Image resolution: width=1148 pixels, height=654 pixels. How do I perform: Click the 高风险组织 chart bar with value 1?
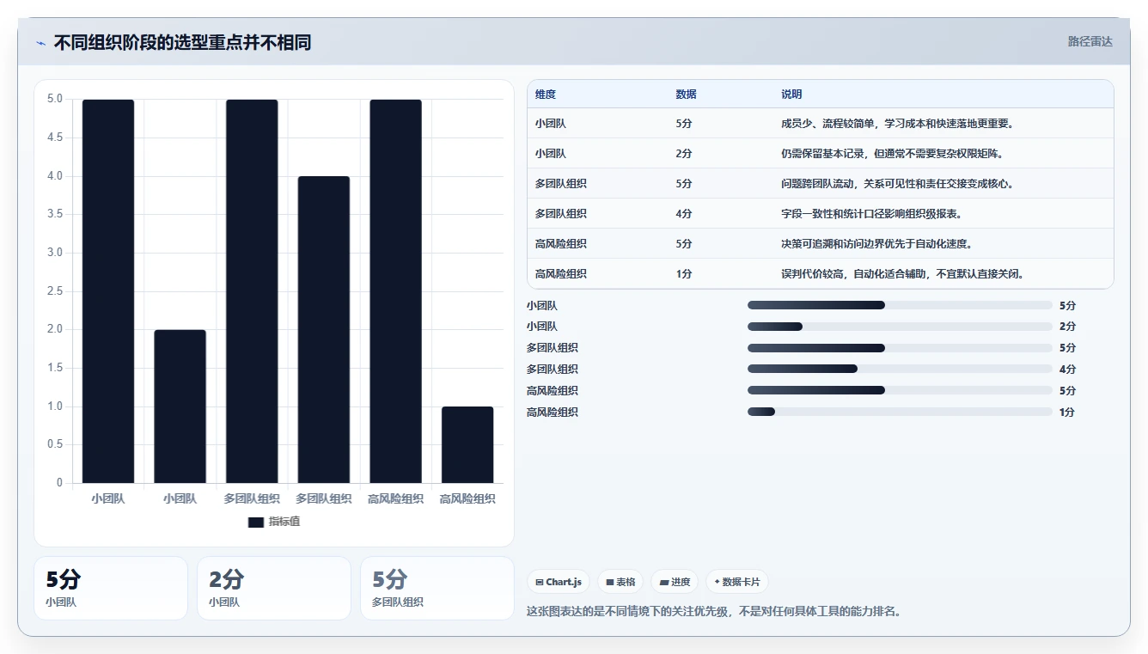point(467,445)
